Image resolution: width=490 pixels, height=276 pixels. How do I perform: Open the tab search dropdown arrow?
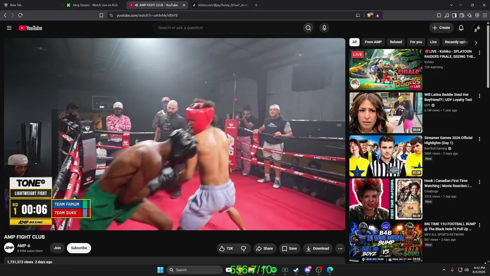(451, 5)
